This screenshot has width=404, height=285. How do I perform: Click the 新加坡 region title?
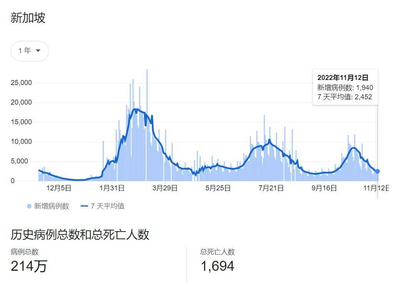[28, 18]
